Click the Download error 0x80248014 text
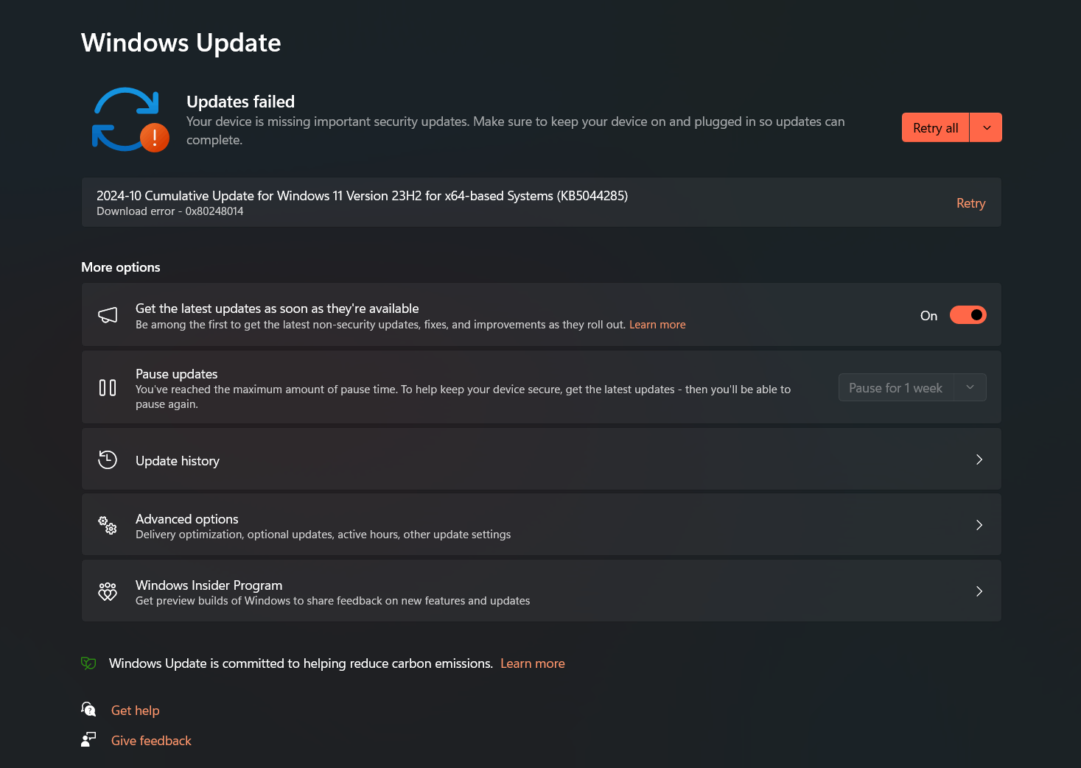 coord(169,211)
